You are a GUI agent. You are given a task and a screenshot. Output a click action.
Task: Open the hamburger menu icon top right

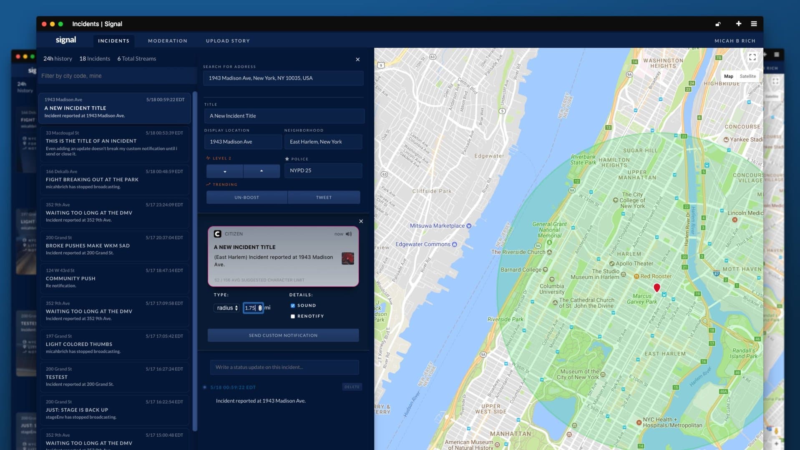coord(754,24)
